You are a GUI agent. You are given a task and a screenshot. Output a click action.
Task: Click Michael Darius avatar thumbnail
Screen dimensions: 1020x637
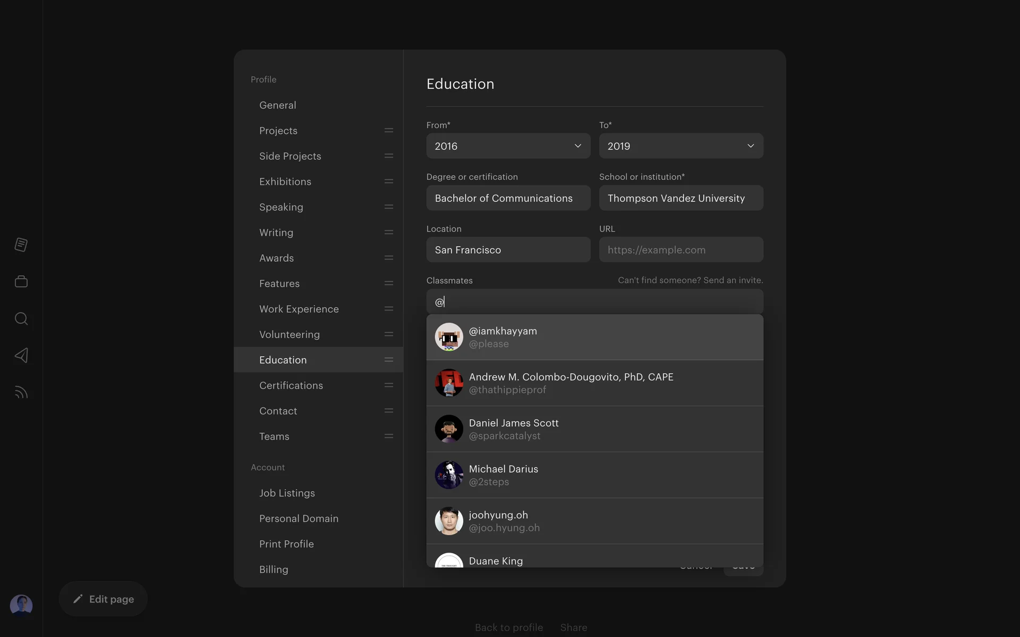(x=449, y=475)
